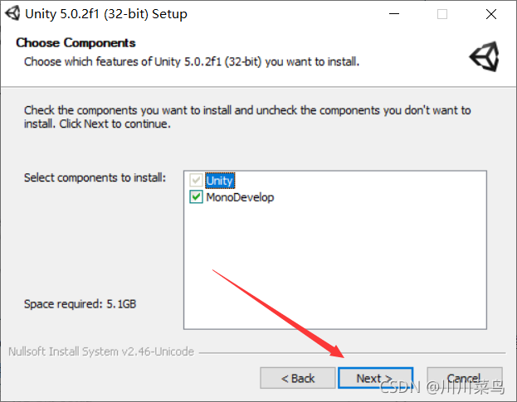Return to the previous page with Back

(298, 378)
